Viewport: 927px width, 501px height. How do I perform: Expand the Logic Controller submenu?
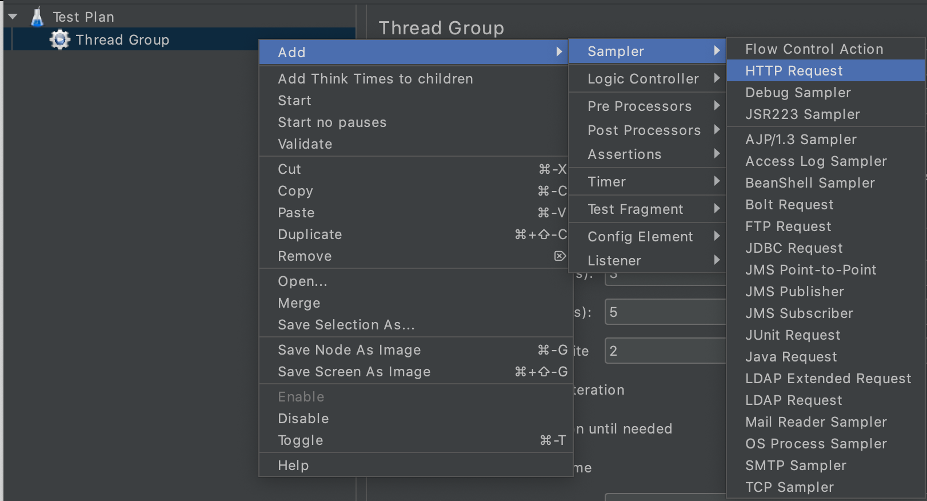[648, 78]
